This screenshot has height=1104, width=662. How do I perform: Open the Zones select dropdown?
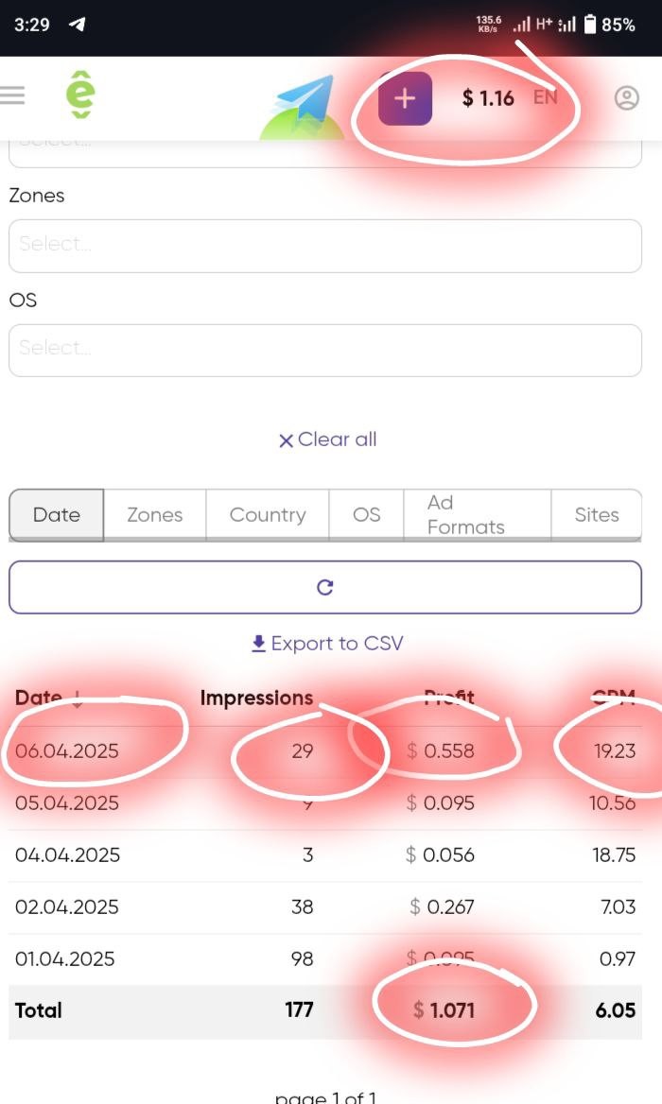coord(325,246)
